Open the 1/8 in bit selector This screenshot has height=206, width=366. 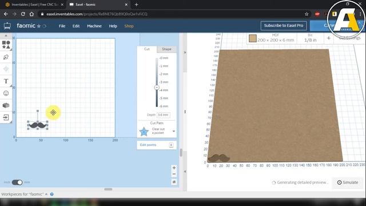[310, 38]
